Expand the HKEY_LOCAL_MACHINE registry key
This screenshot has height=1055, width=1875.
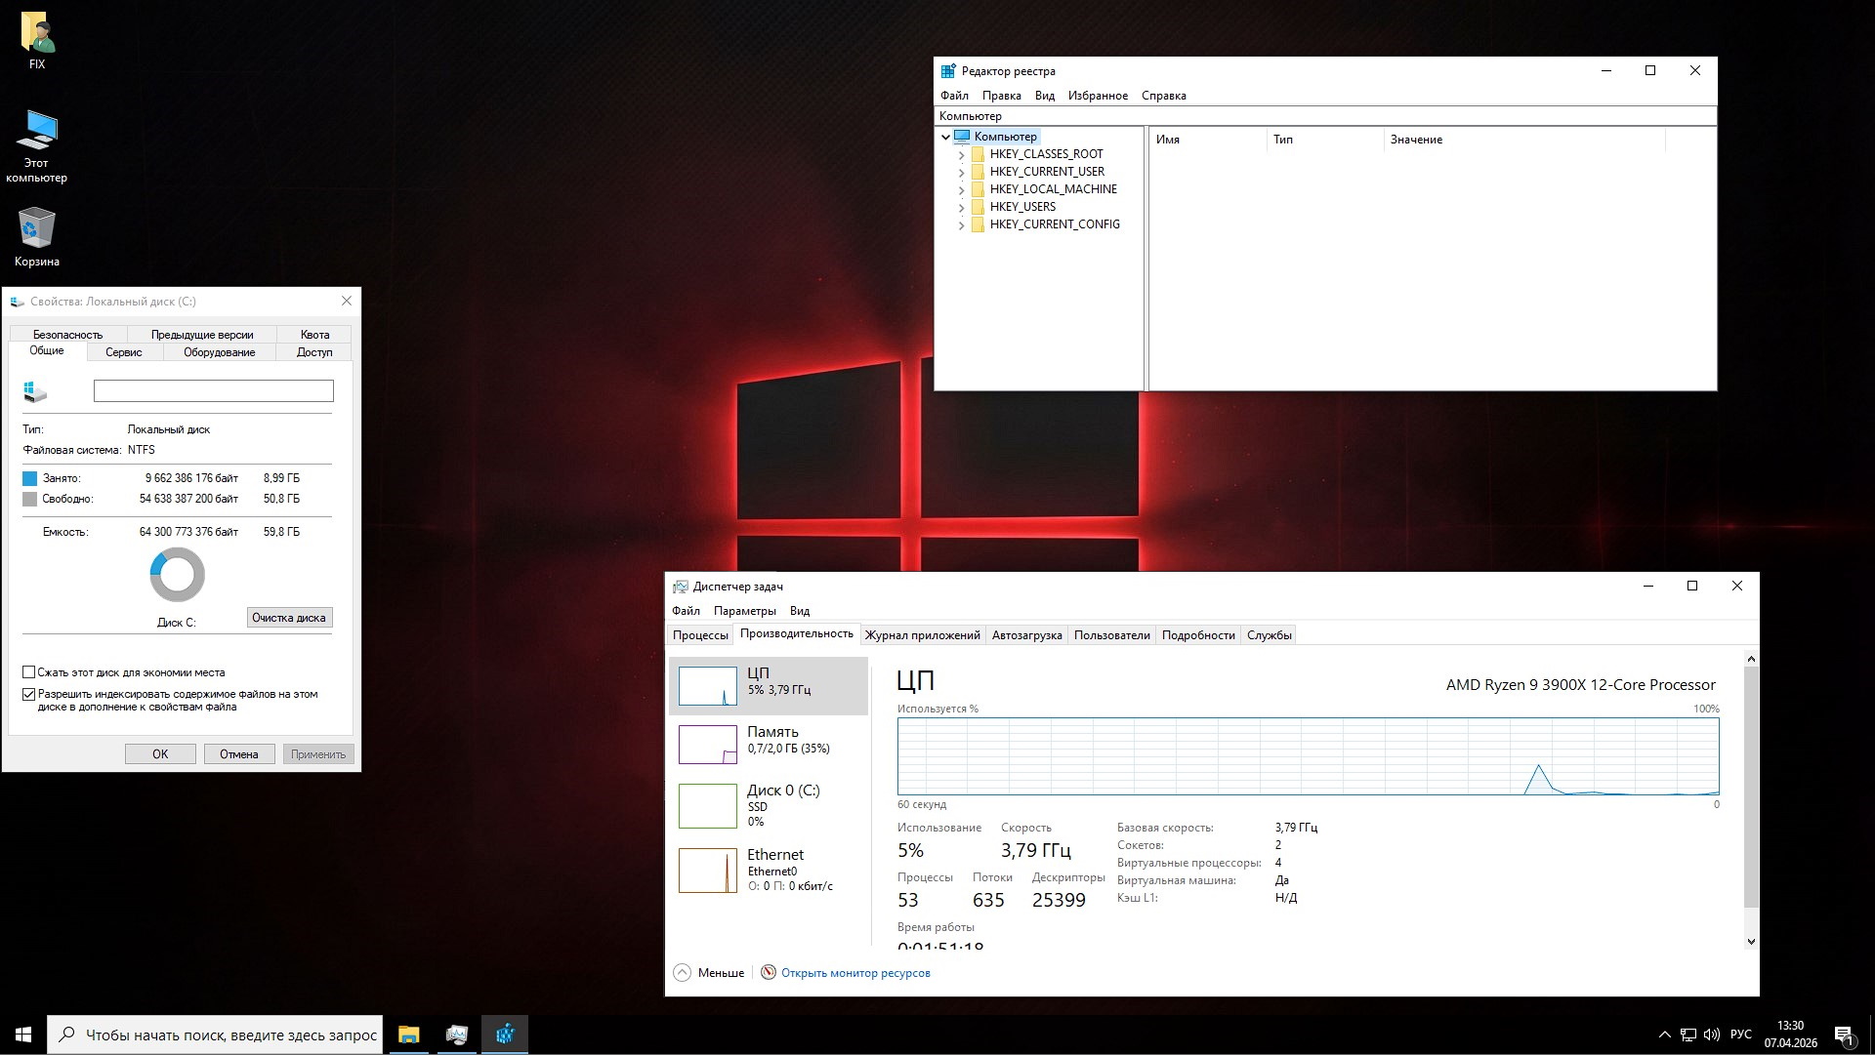pyautogui.click(x=962, y=189)
